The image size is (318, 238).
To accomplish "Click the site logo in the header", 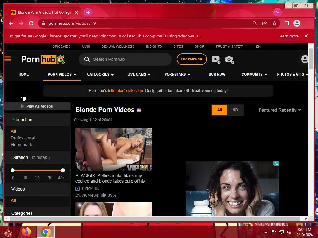I will click(x=43, y=59).
